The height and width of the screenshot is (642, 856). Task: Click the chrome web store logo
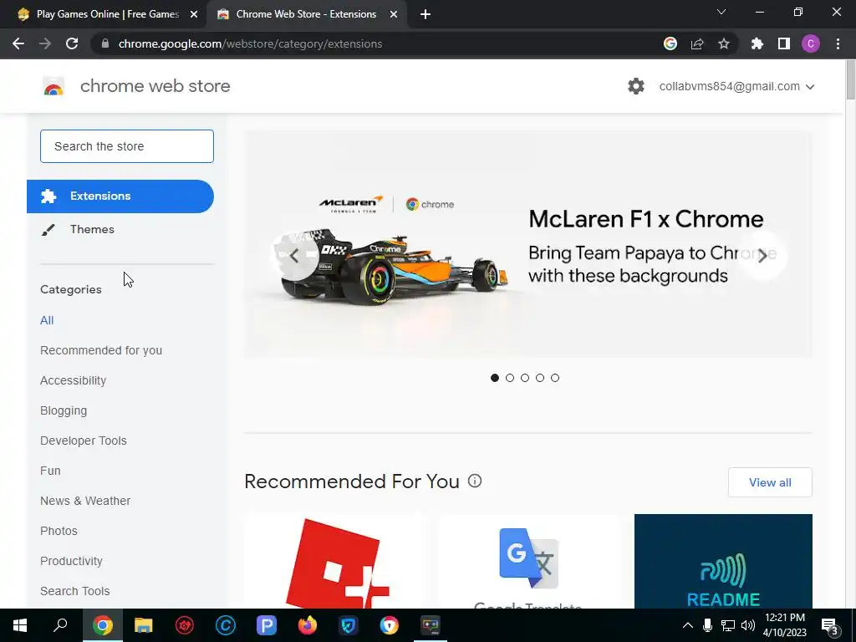pos(53,86)
